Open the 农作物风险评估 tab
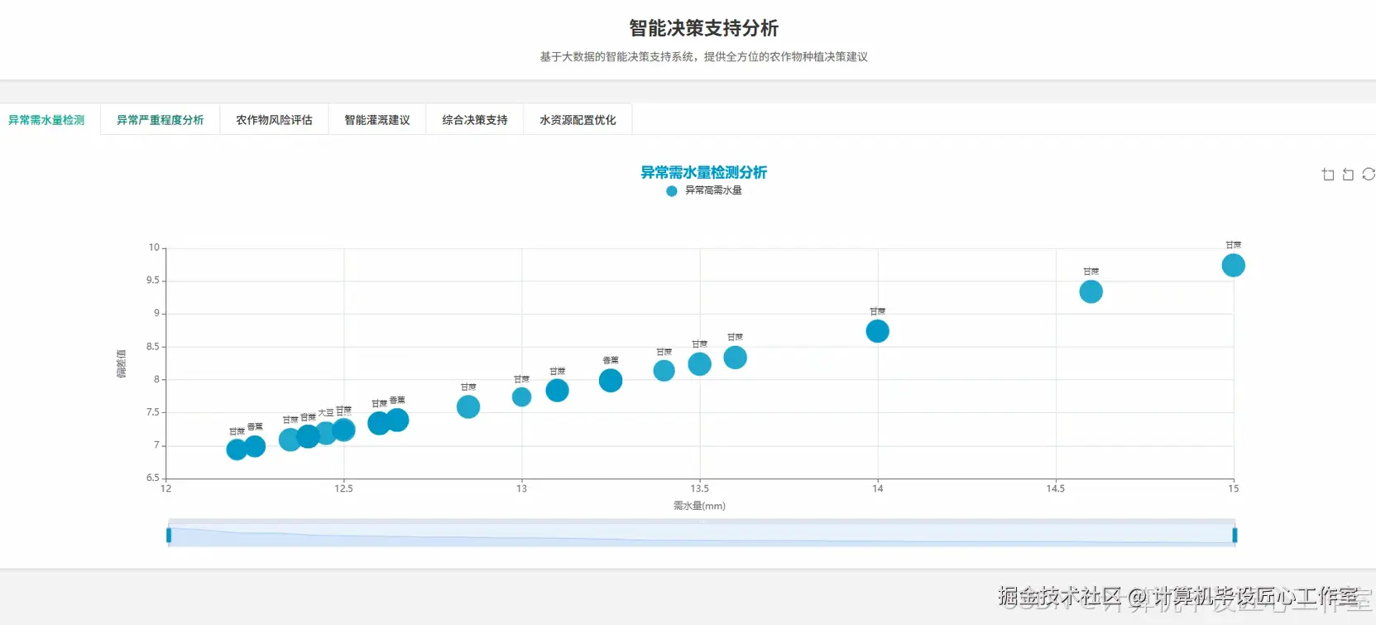 [274, 120]
